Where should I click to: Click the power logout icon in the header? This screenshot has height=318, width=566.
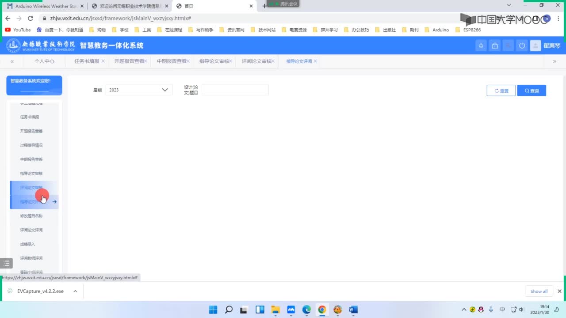click(522, 45)
